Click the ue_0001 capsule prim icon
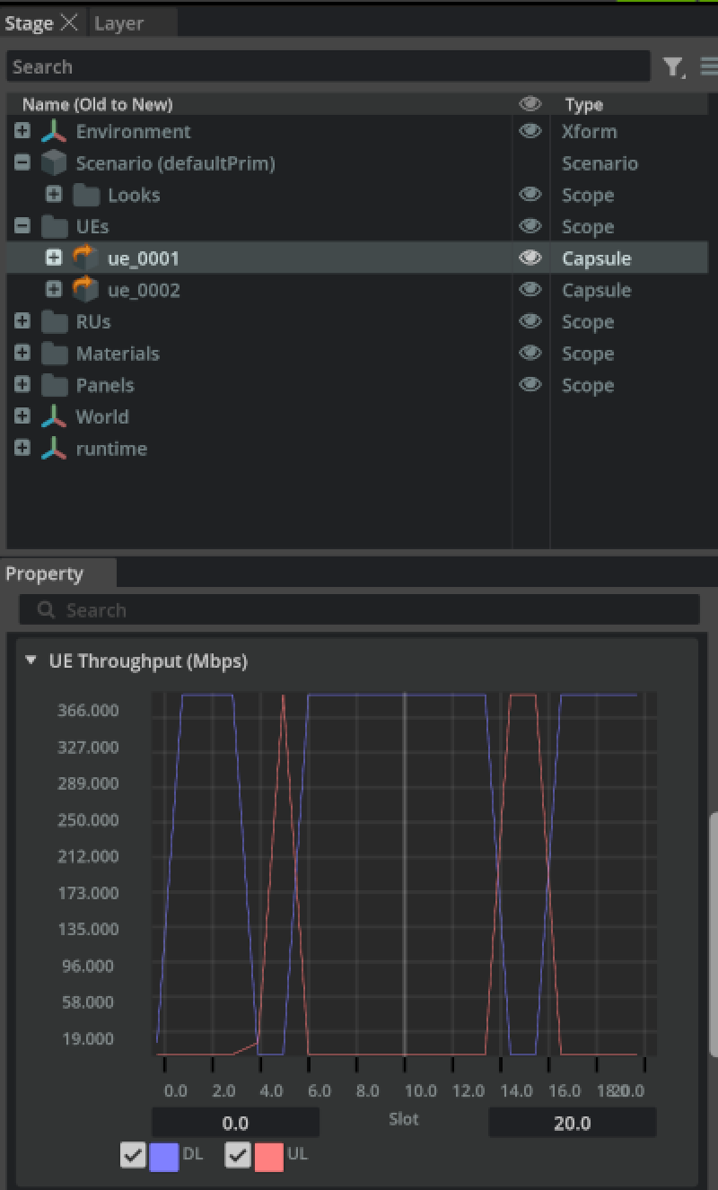 point(85,258)
